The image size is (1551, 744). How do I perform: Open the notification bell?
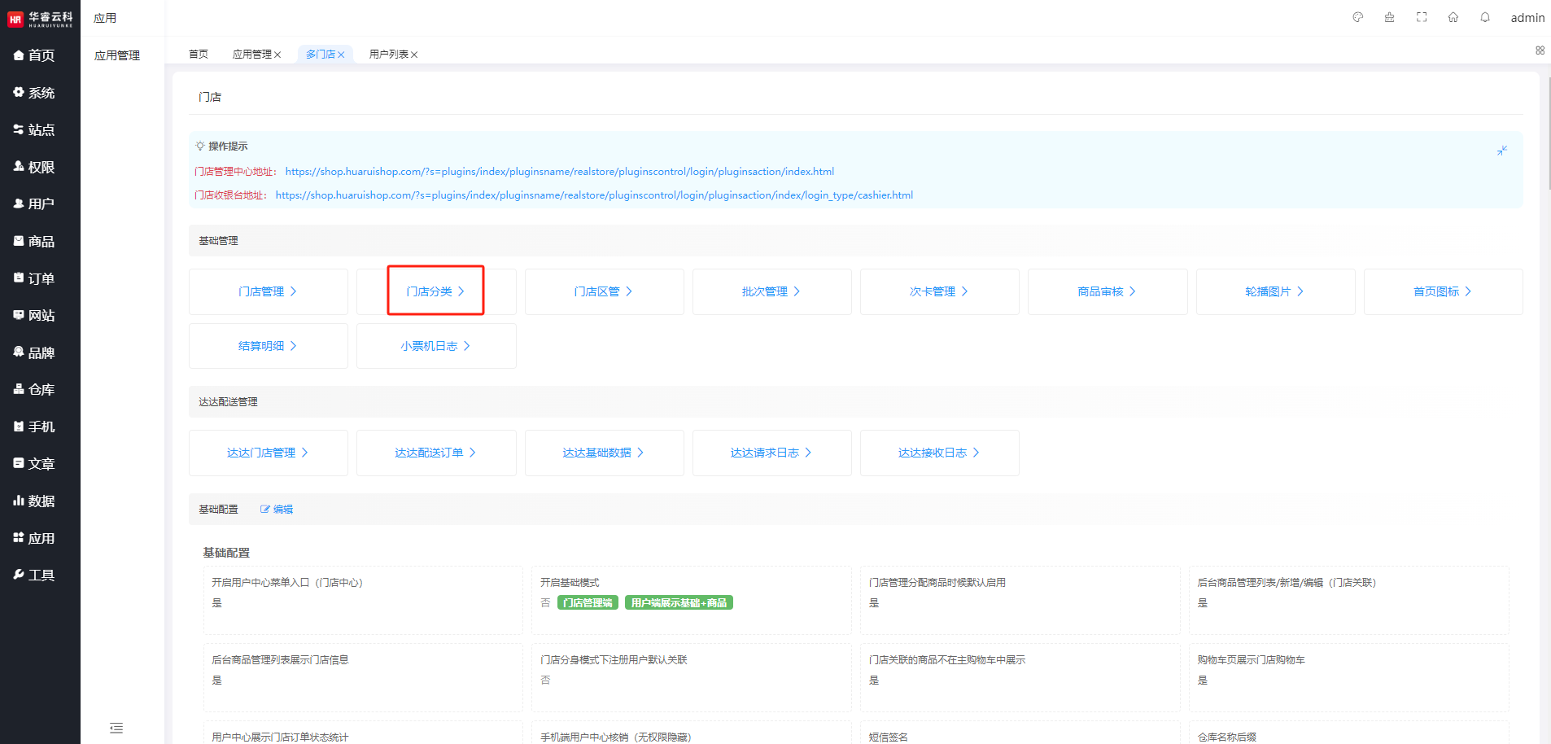pyautogui.click(x=1485, y=17)
